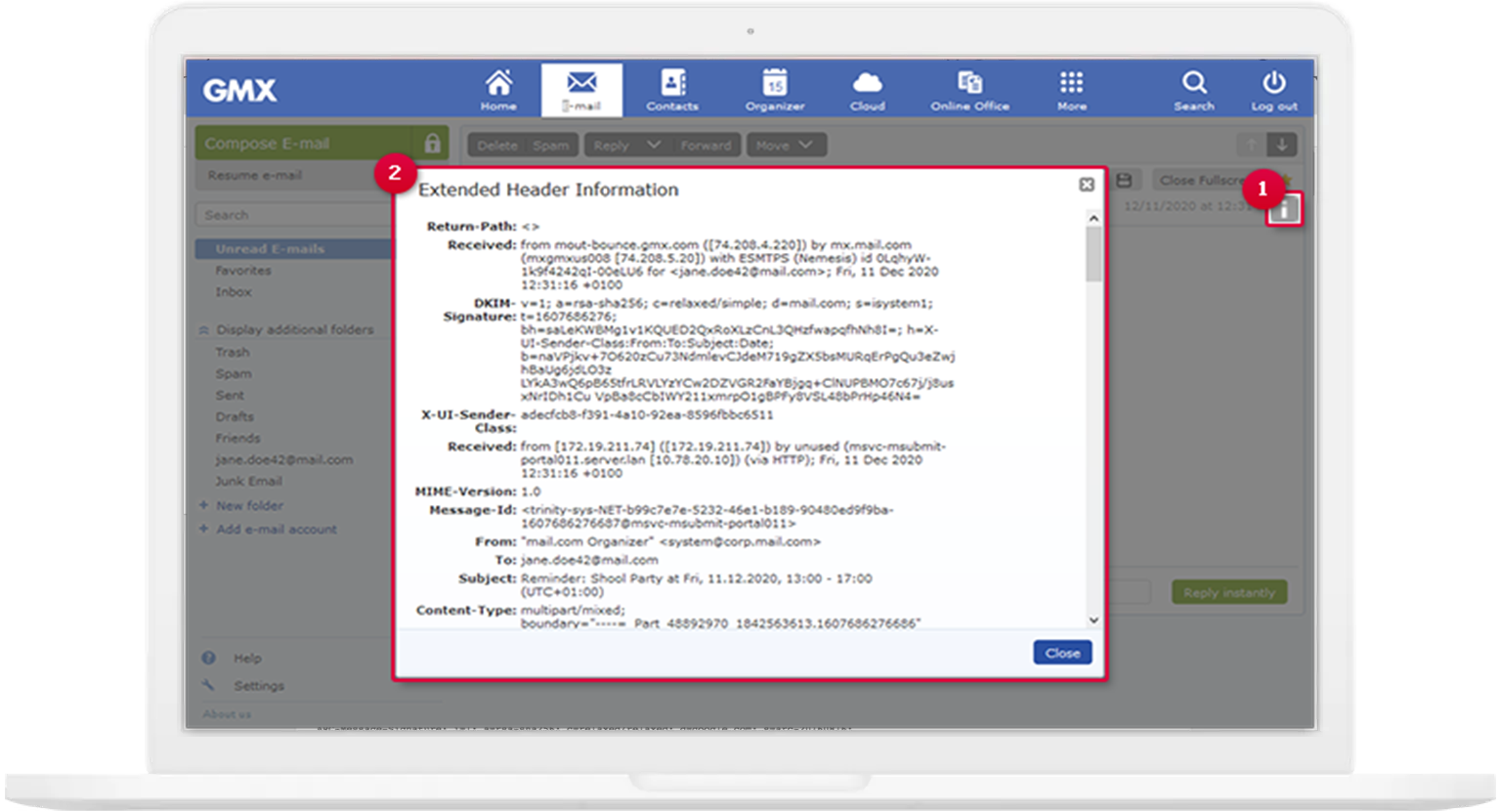Click the Extended Header Information title
The height and width of the screenshot is (811, 1501).
548,190
